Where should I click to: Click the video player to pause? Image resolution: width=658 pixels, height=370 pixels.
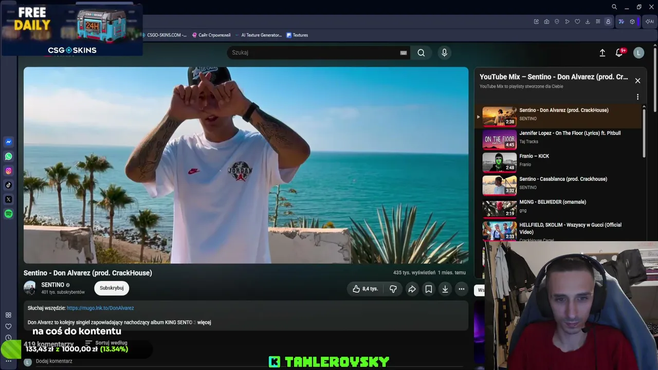[x=246, y=165]
